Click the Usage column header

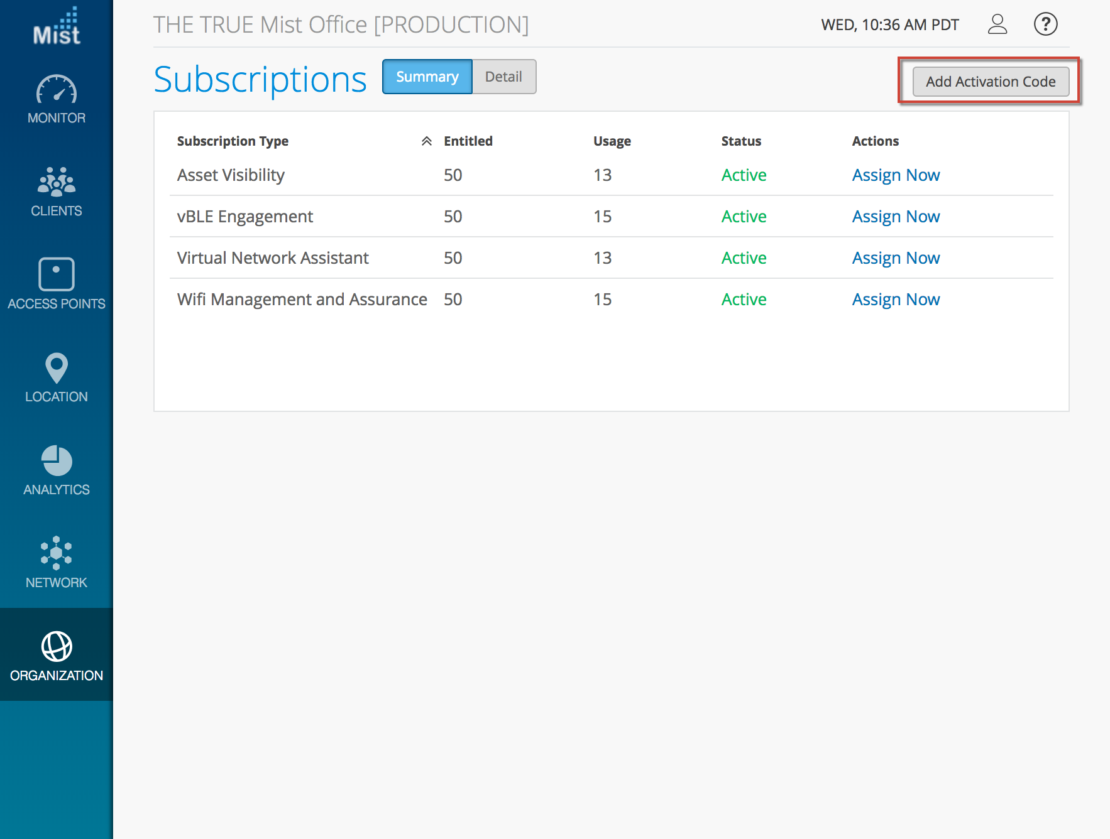(x=612, y=141)
